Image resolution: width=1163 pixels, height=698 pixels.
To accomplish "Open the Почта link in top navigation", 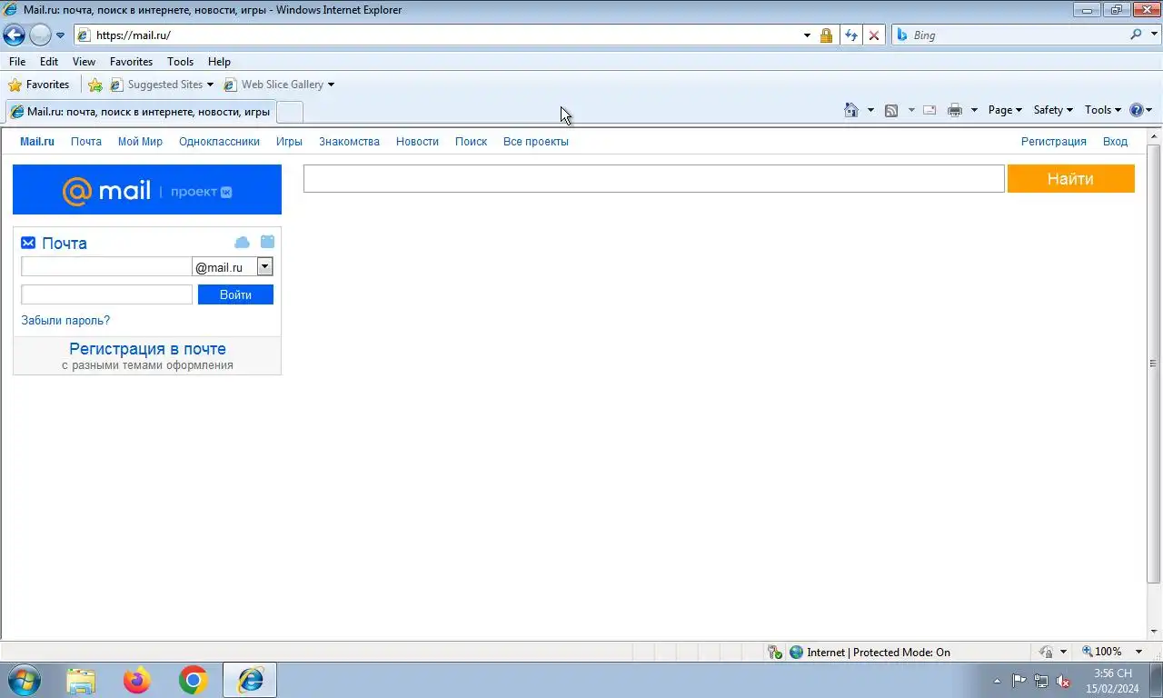I will (86, 142).
